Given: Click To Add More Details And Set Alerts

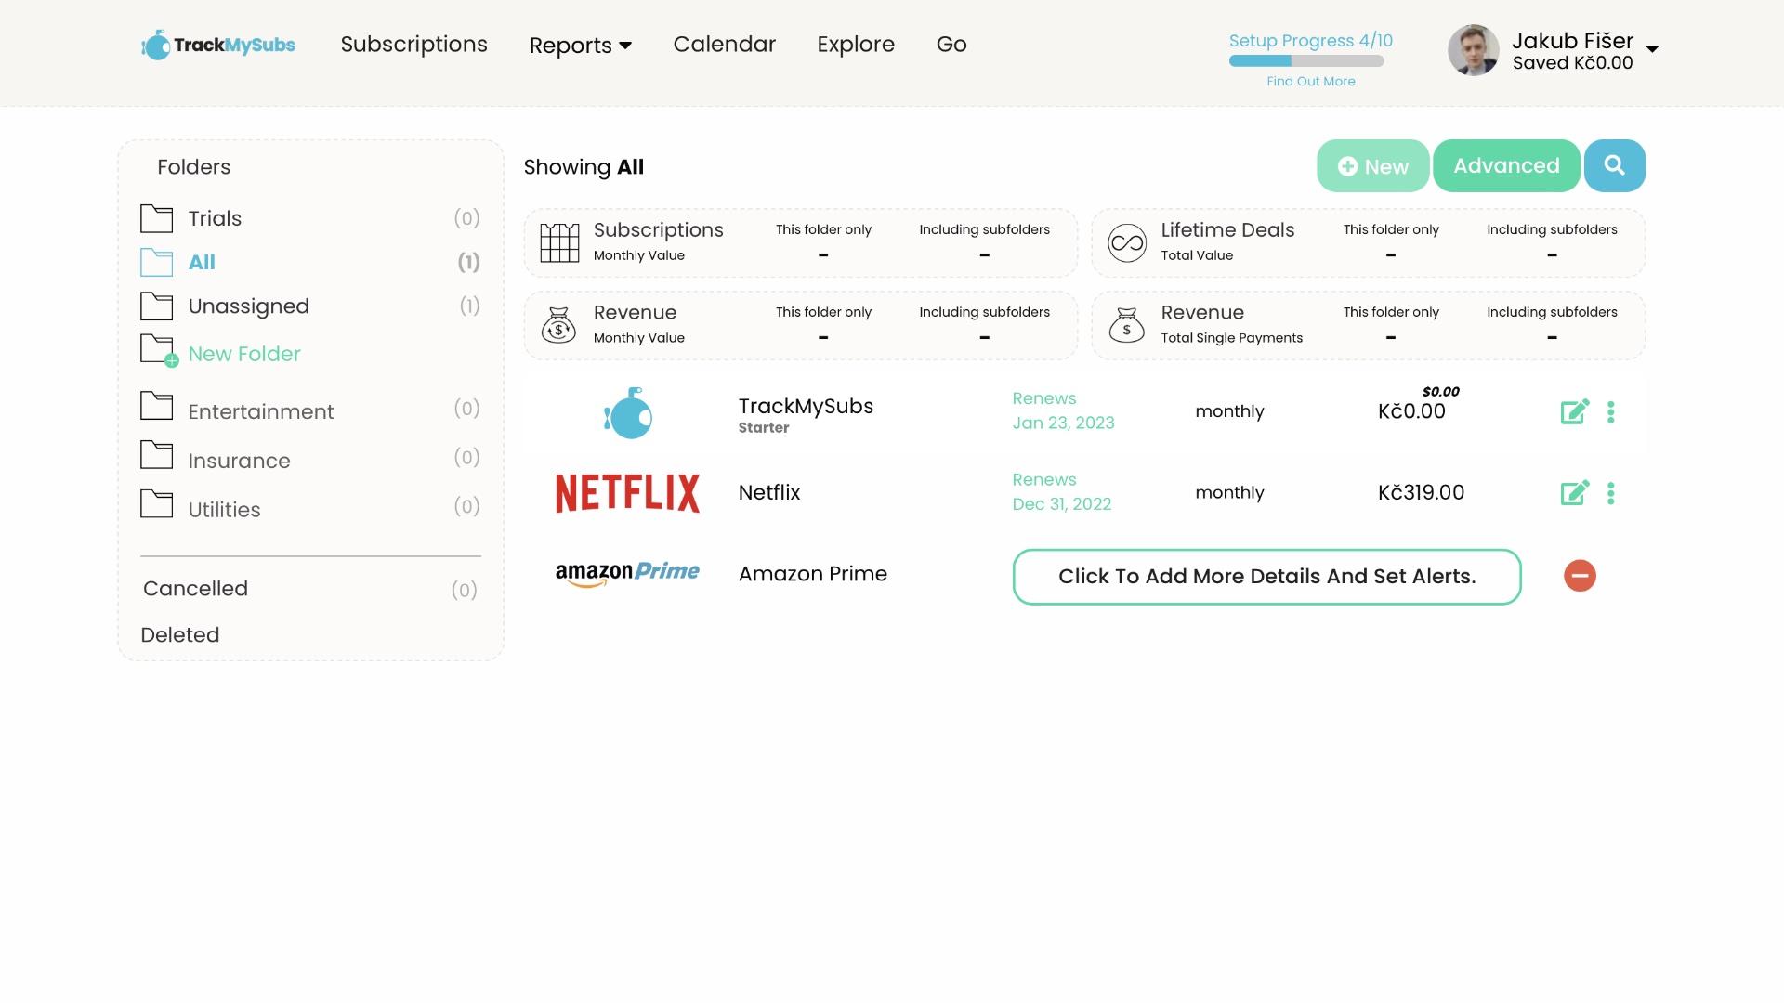Looking at the screenshot, I should pyautogui.click(x=1266, y=577).
